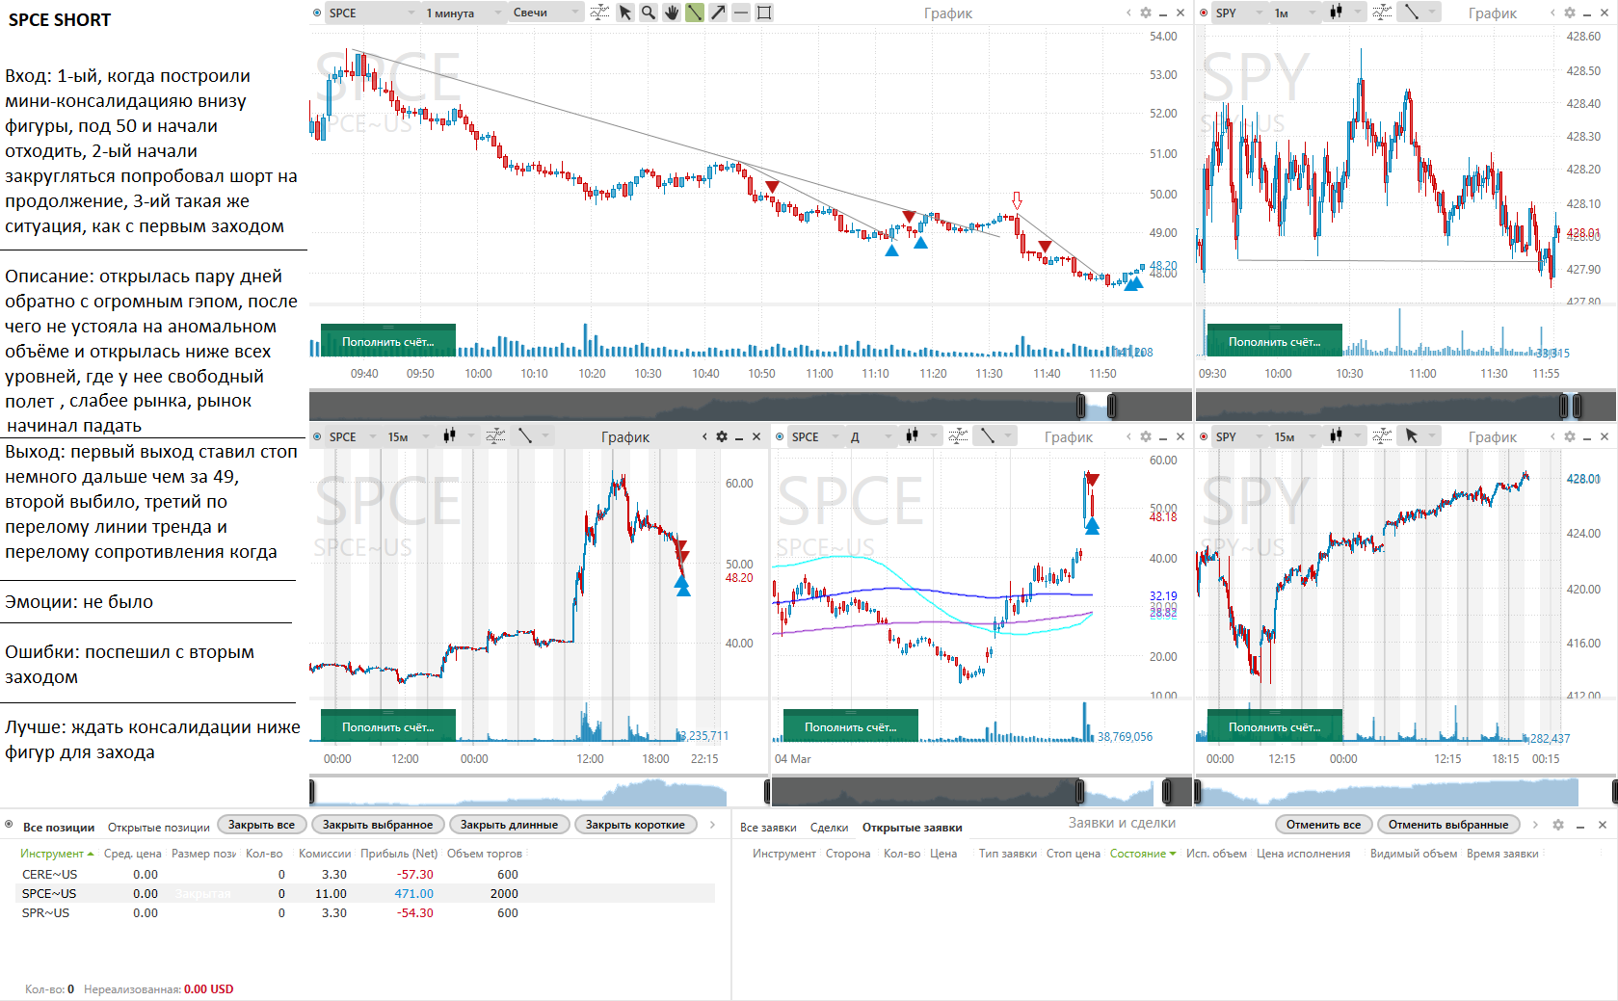Activate the magnifier zoom tool in SPCE chart
This screenshot has height=1001, width=1618.
point(649,13)
